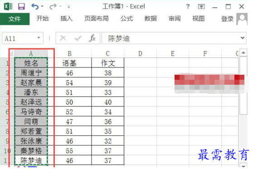Select column B header

click(69, 53)
